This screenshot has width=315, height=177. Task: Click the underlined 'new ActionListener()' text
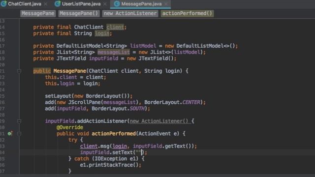pyautogui.click(x=159, y=121)
